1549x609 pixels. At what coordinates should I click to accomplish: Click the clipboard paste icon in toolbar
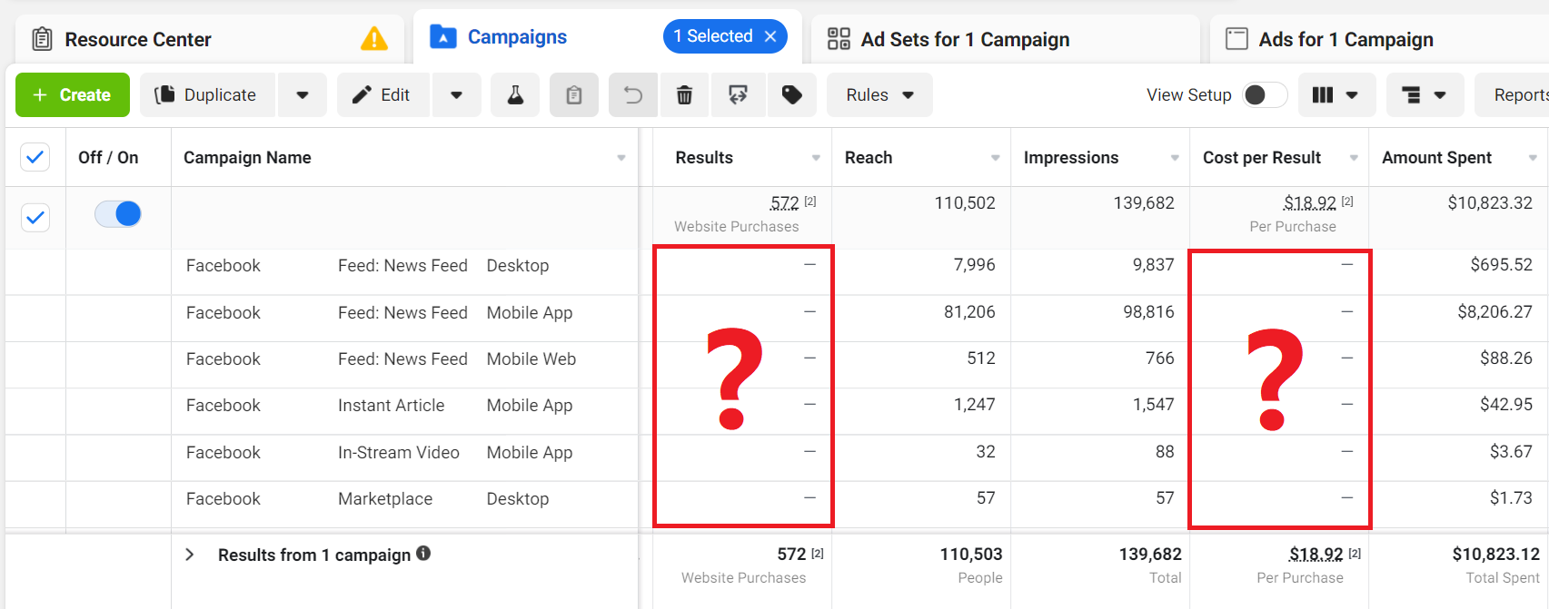(x=574, y=95)
